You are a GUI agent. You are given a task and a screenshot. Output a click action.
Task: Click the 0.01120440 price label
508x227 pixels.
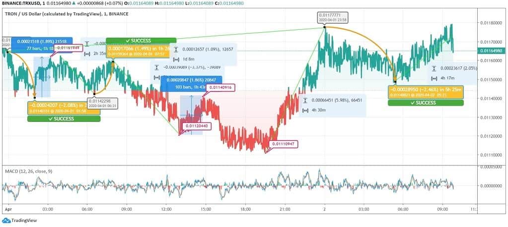point(197,126)
